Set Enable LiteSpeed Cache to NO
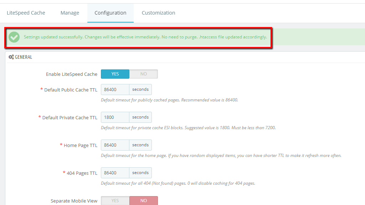Image resolution: width=365 pixels, height=205 pixels. [x=143, y=74]
